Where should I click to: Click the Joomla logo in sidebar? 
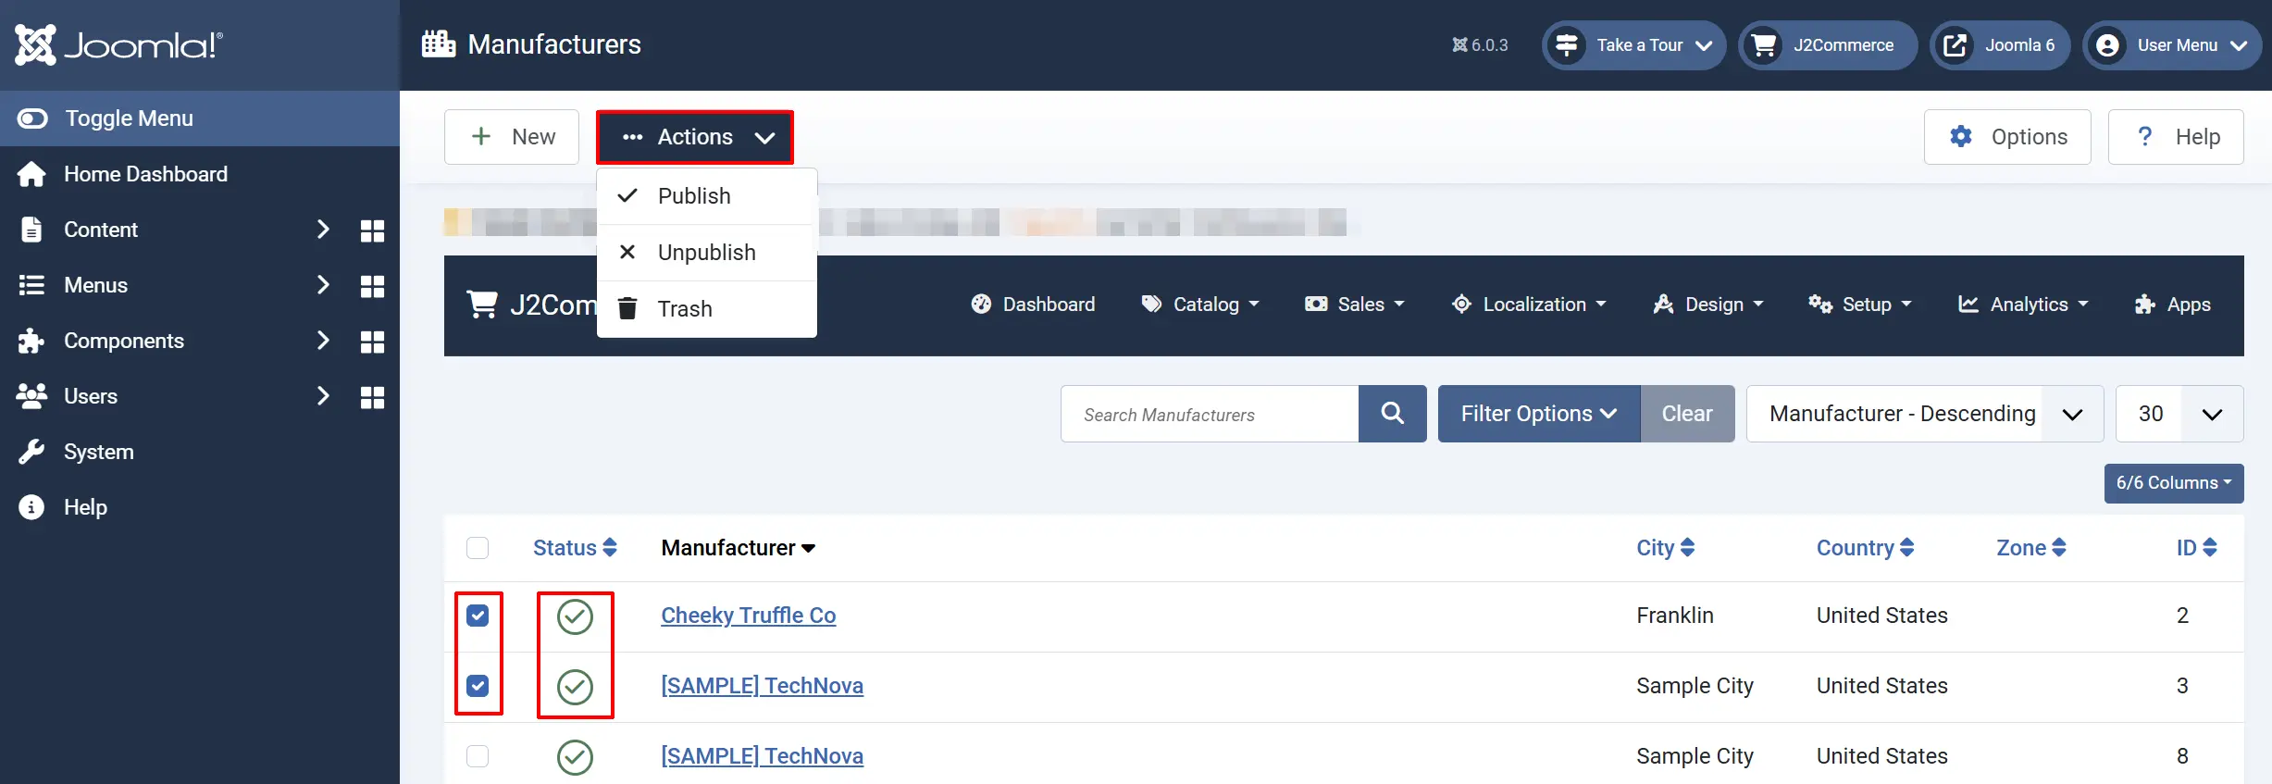(118, 44)
